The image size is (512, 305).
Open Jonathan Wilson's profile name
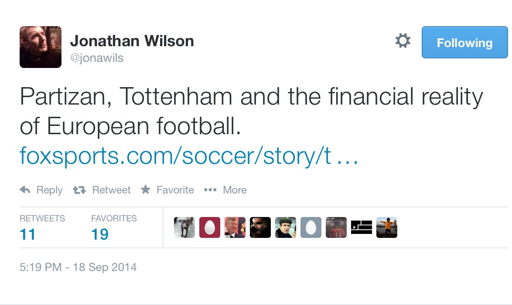tap(132, 41)
